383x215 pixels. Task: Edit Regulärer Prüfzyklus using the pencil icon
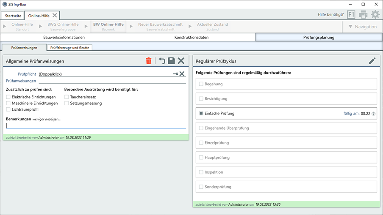(372, 61)
